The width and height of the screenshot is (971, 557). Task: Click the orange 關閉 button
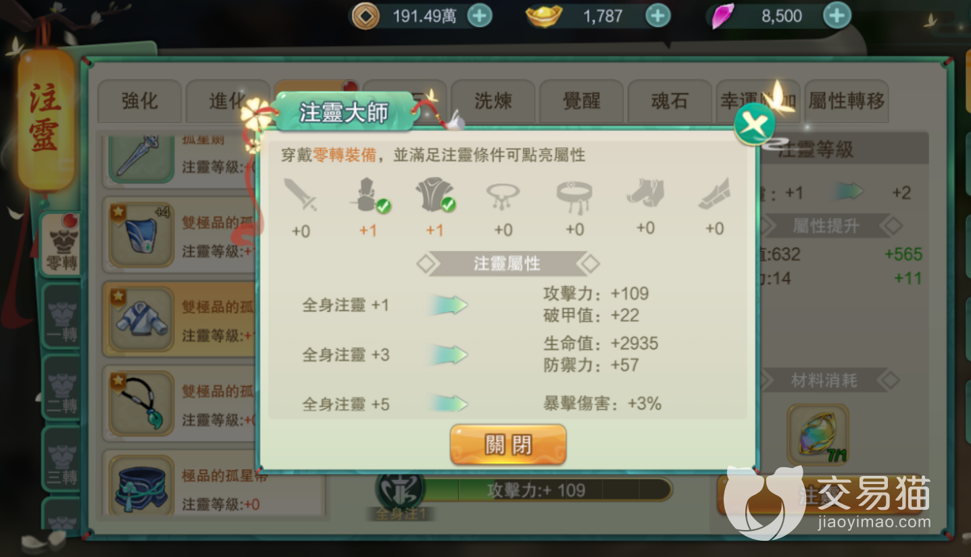[x=508, y=445]
